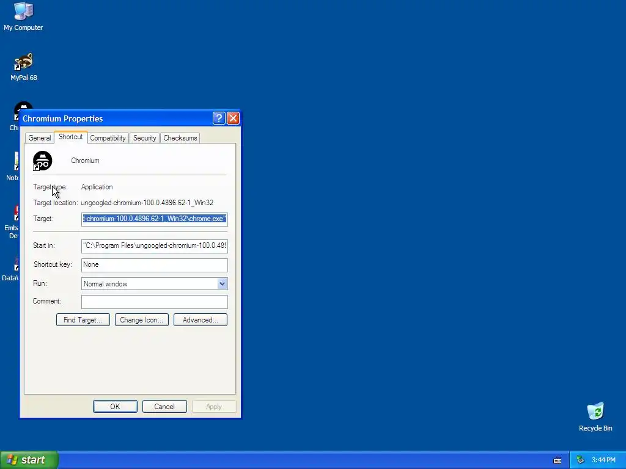626x469 pixels.
Task: Click the Chromium incognito icon in the dialog
Action: (42, 161)
